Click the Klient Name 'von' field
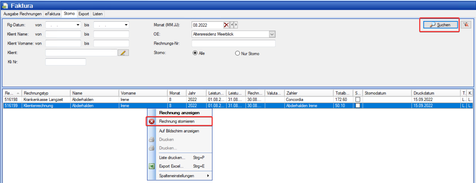Viewport: 476px width, 183px height. pos(63,34)
